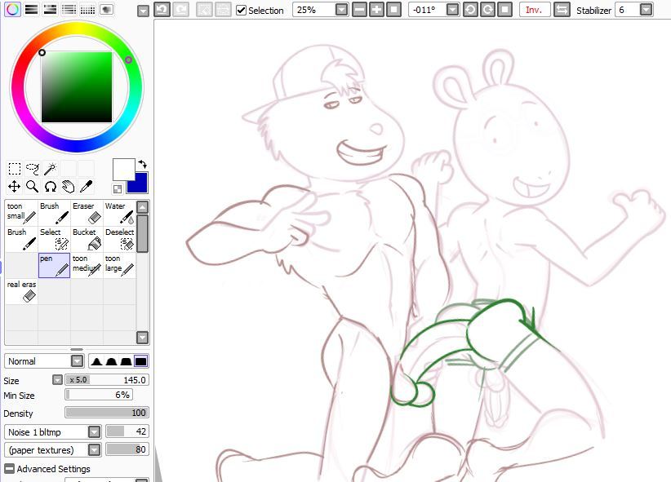Pick the Eyedropper color picker tool
Image resolution: width=671 pixels, height=482 pixels.
point(86,187)
